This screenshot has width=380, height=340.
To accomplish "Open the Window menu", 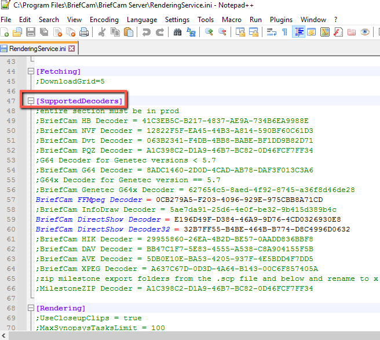I will (313, 20).
